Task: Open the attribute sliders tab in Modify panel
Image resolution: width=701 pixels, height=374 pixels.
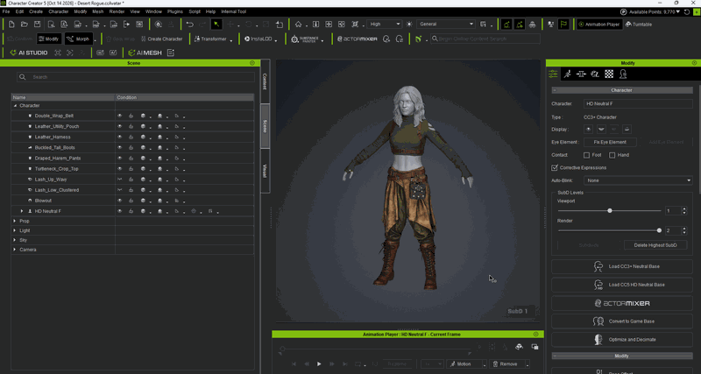Action: tap(554, 74)
